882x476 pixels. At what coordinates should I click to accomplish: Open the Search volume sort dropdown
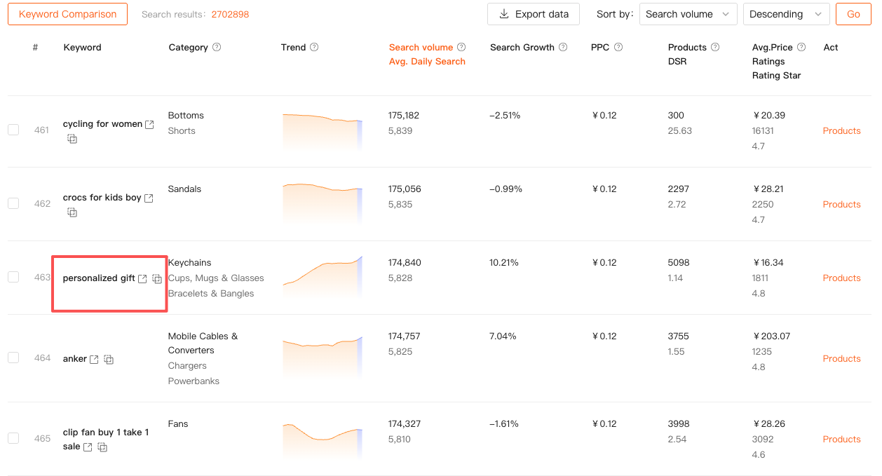[x=688, y=14]
